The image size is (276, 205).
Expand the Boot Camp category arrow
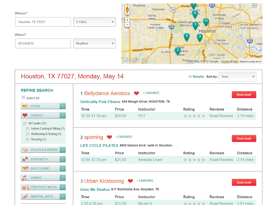tap(63, 168)
